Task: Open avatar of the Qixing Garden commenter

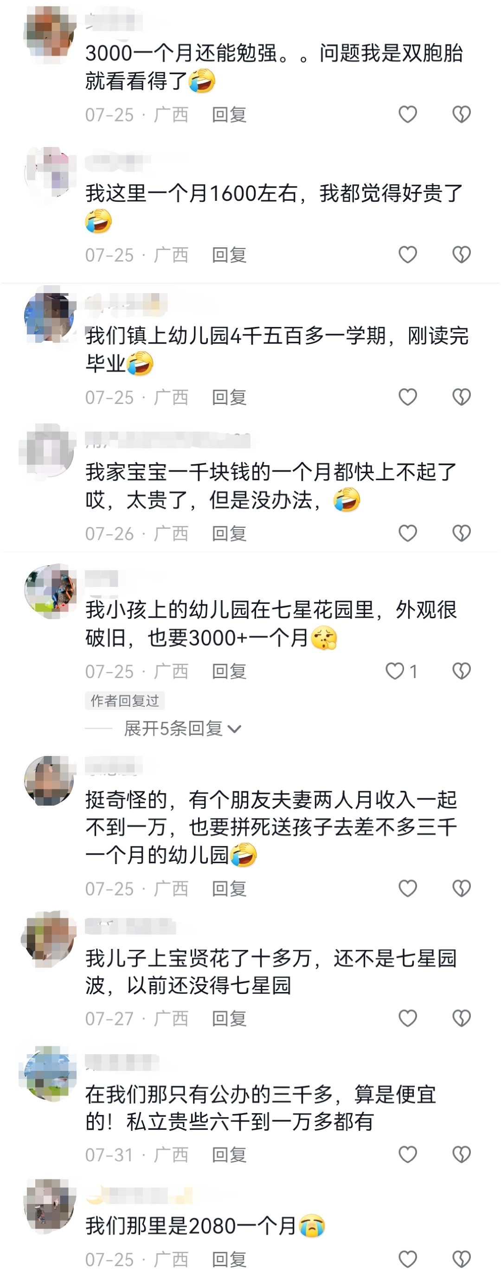Action: [x=50, y=591]
